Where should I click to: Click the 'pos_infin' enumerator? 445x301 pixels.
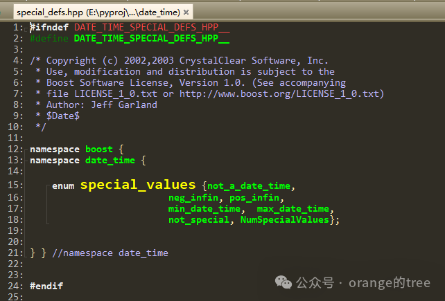(254, 197)
